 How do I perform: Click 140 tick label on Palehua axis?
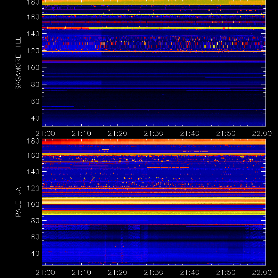33,172
